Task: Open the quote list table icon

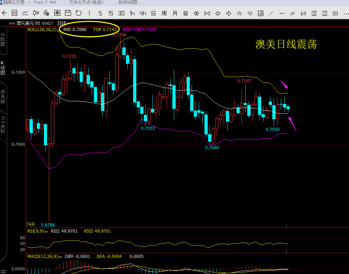Action: (15, 13)
